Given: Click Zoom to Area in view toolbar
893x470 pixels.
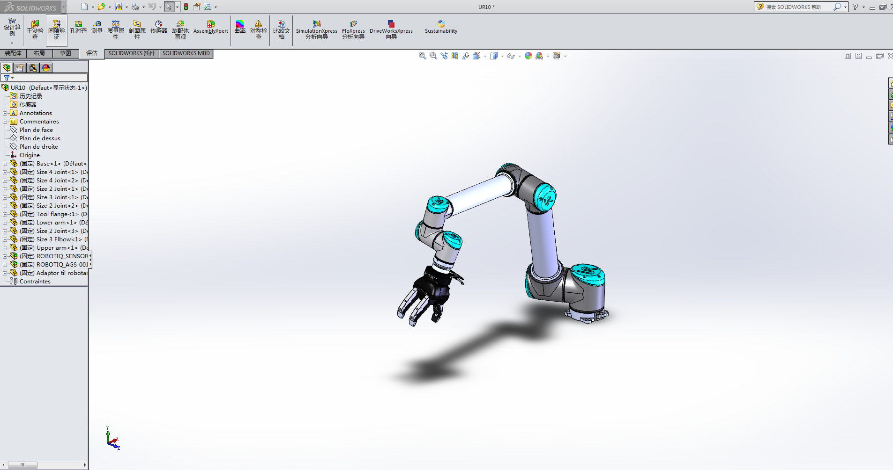Looking at the screenshot, I should (433, 56).
